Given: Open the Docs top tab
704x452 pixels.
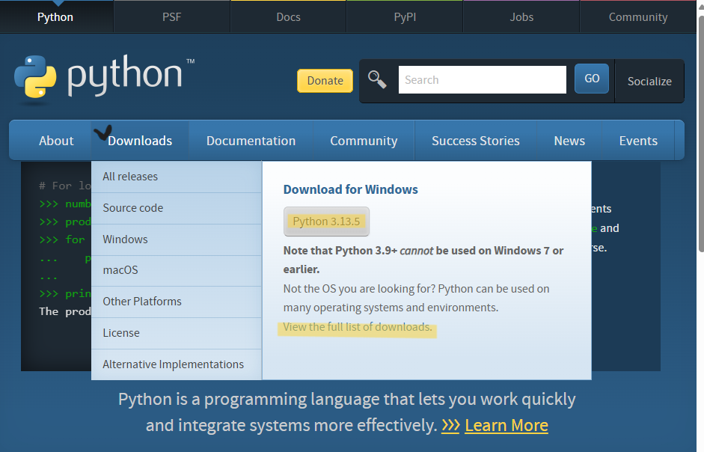Looking at the screenshot, I should tap(288, 17).
